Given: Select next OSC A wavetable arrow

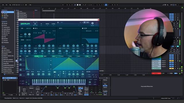Looking at the screenshot, I should pos(55,31).
